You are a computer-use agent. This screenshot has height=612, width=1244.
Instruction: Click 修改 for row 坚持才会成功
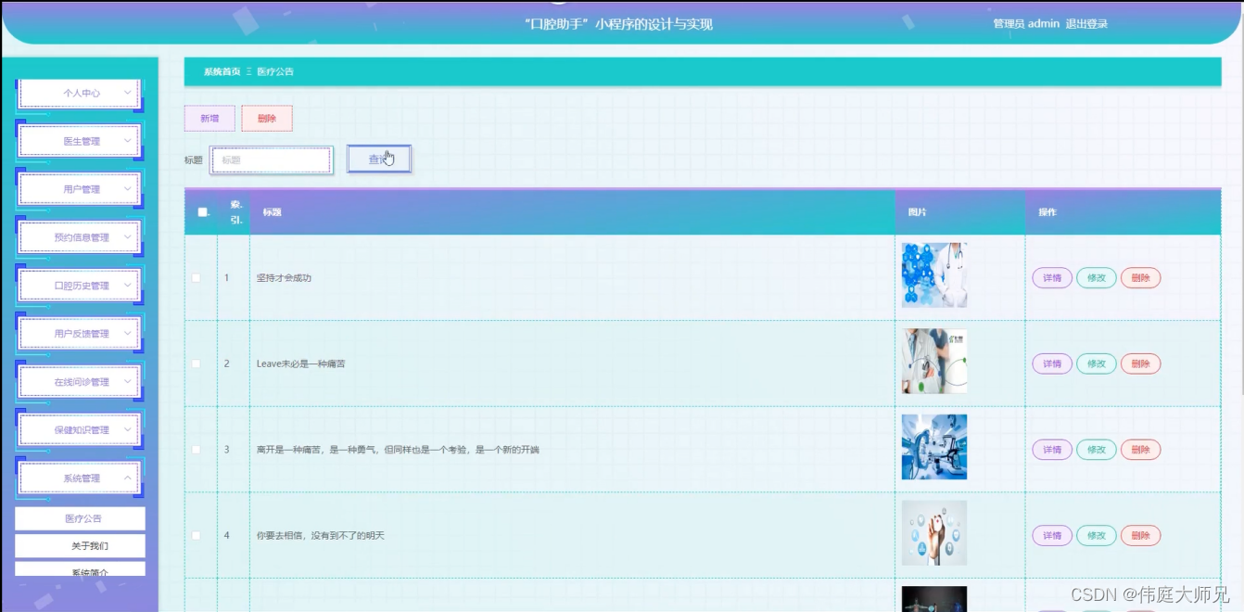pyautogui.click(x=1097, y=278)
